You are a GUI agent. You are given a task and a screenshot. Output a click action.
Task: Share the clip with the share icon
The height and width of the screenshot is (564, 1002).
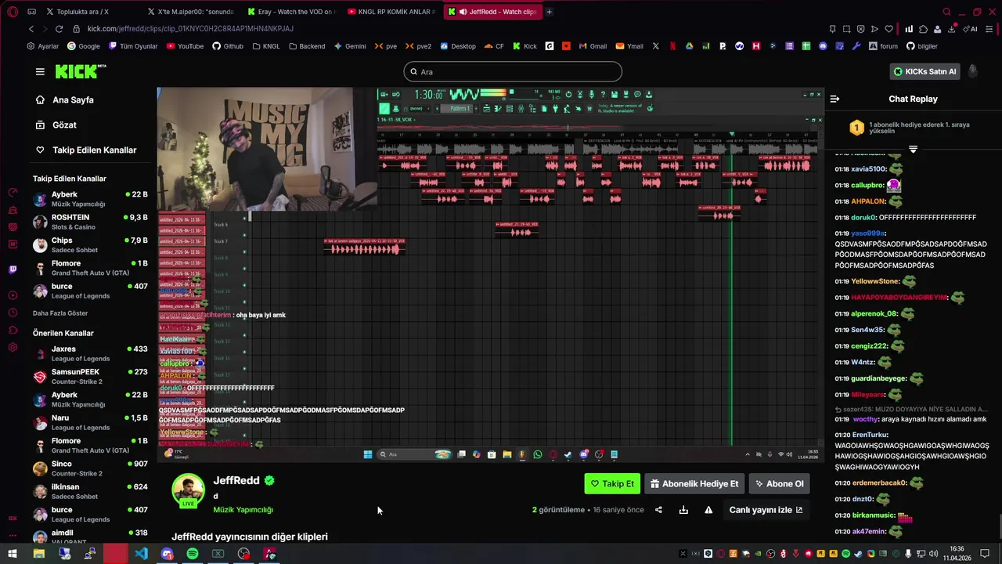coord(658,510)
